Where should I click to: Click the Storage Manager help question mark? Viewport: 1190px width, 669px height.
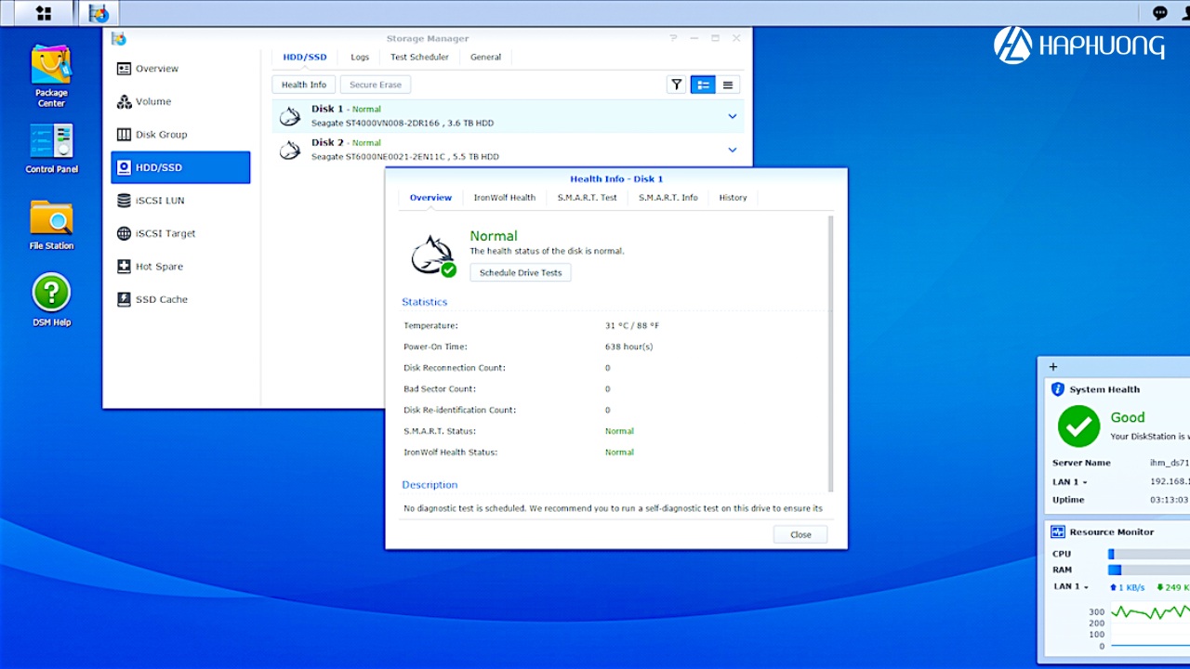[x=673, y=38]
